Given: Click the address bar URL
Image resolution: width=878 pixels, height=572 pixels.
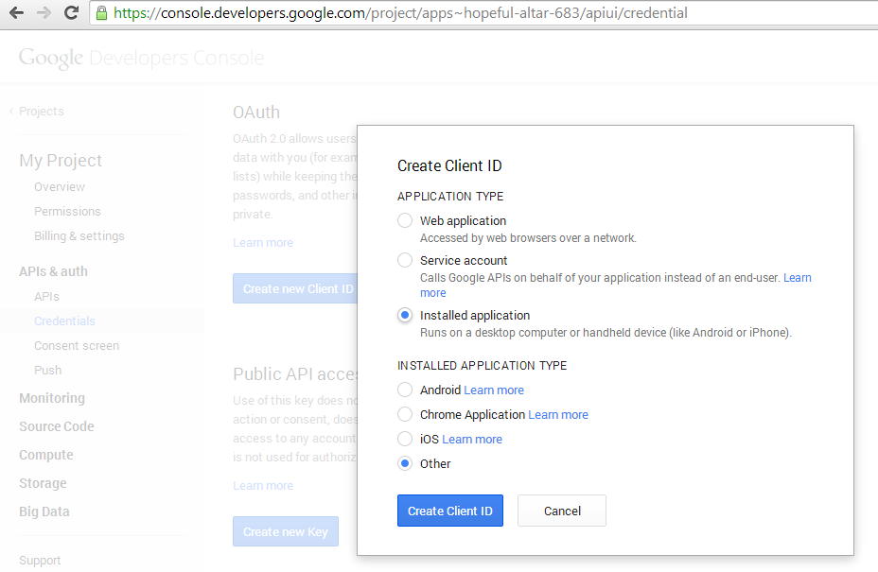Looking at the screenshot, I should 400,13.
